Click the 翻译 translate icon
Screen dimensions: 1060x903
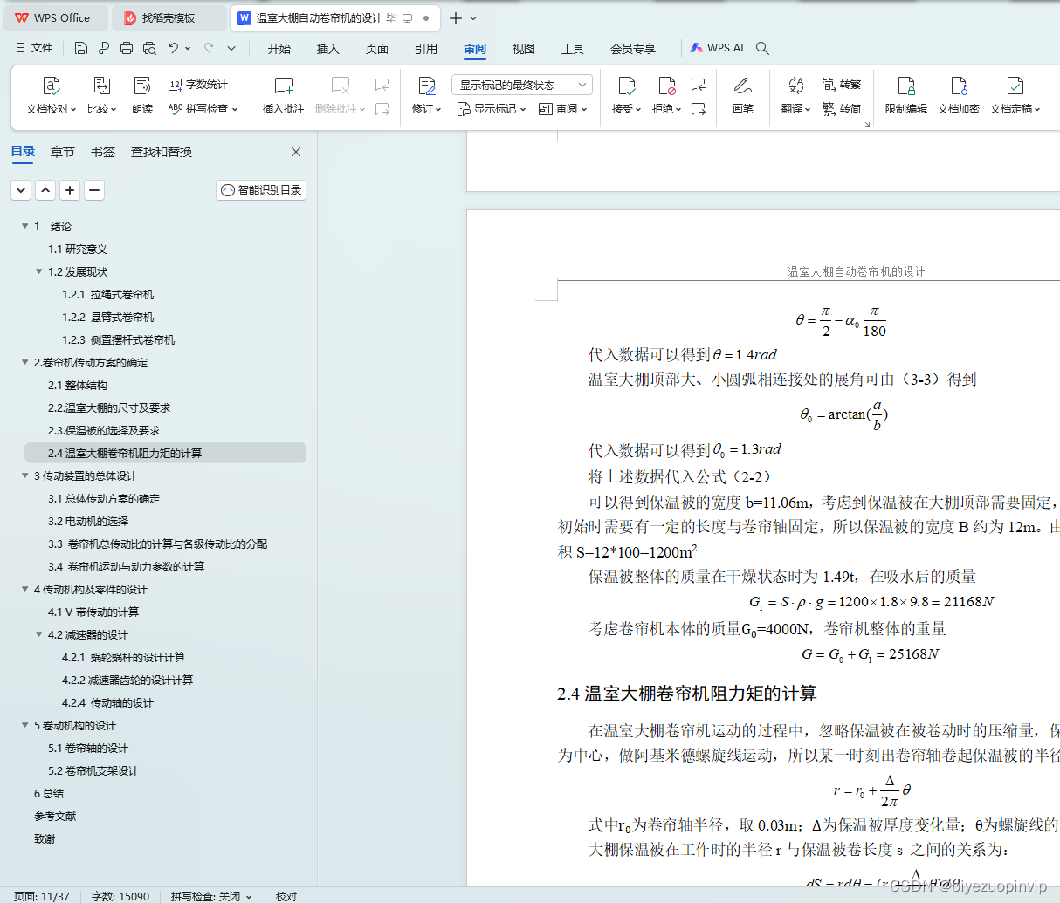pos(795,96)
